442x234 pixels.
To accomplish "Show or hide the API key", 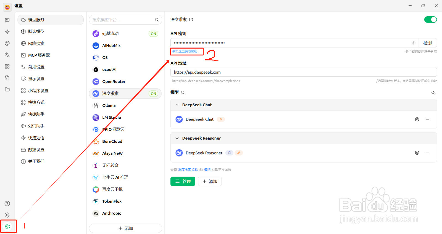I will point(414,43).
